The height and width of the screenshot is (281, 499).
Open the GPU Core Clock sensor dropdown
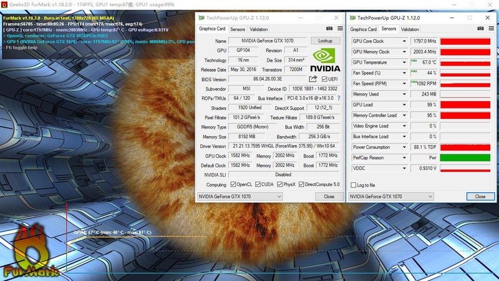click(404, 41)
